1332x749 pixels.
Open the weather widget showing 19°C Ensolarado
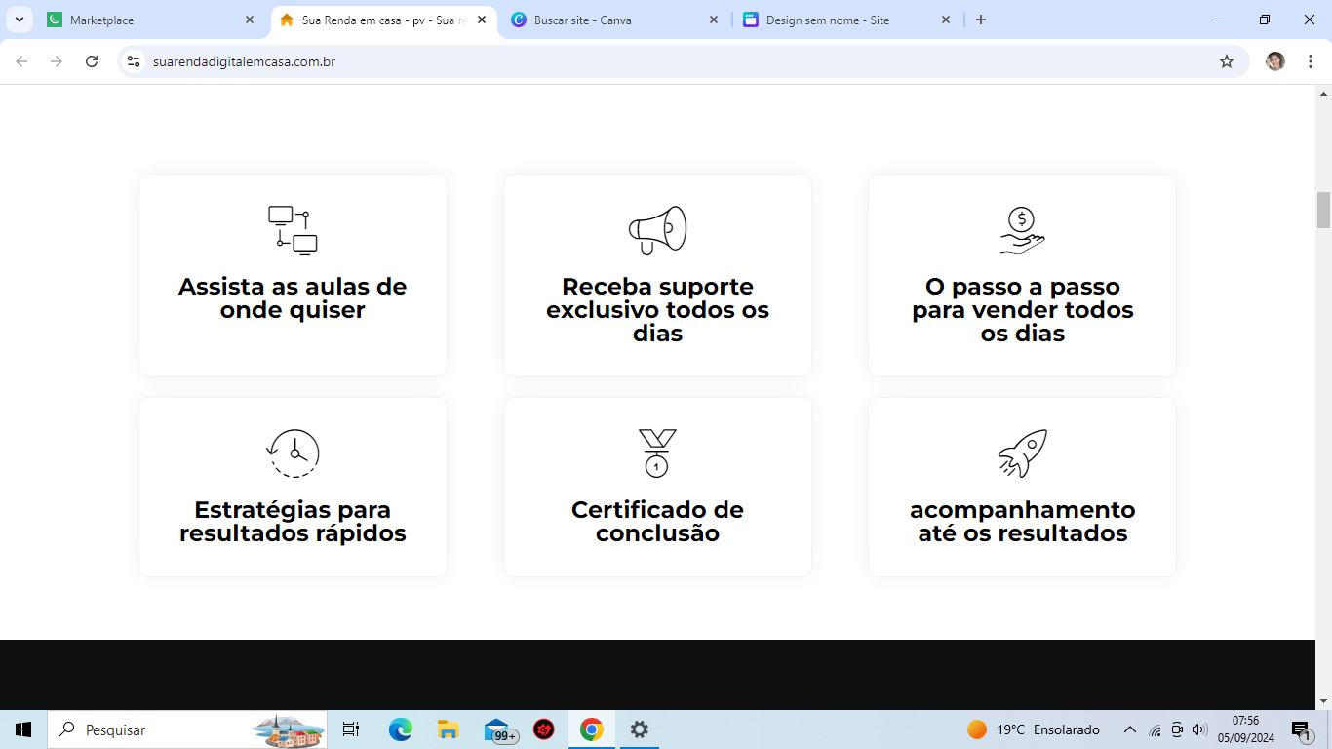coord(1034,729)
